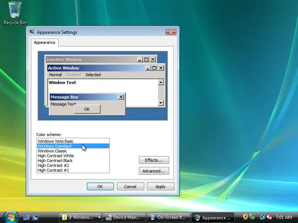Click Show Desktop quick launch icon
This screenshot has width=298, height=223.
pos(26,217)
